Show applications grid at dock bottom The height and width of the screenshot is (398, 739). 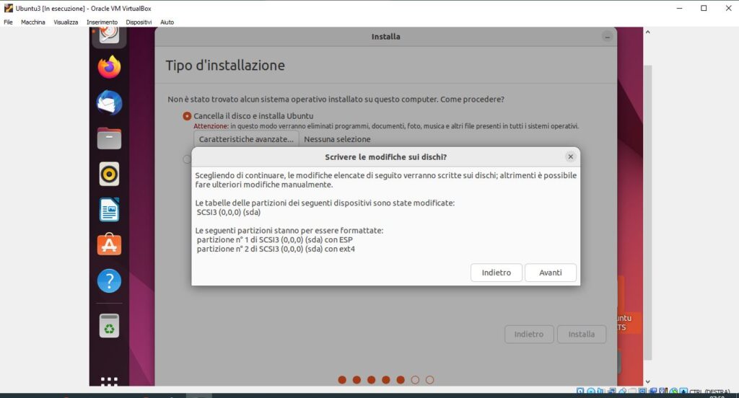click(109, 381)
